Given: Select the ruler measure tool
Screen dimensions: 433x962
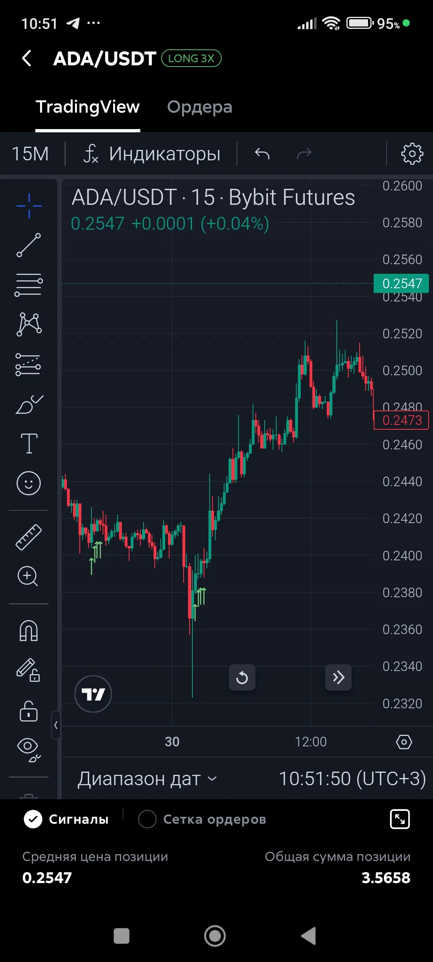Looking at the screenshot, I should pyautogui.click(x=28, y=537).
